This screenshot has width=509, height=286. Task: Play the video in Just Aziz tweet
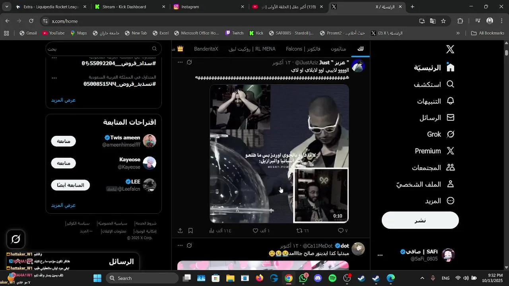coord(279,154)
